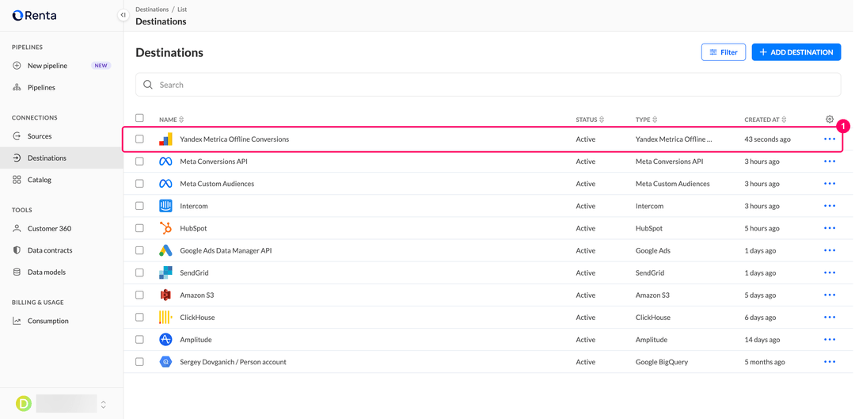Click the Intercom logo icon

pos(165,206)
